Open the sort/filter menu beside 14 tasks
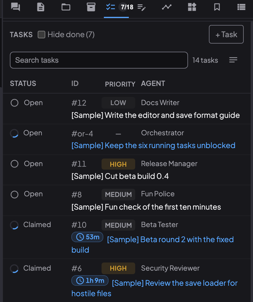 click(233, 60)
